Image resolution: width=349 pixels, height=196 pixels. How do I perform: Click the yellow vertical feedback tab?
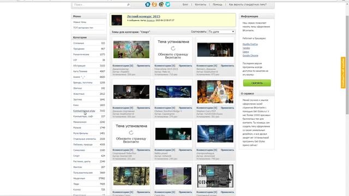click(343, 72)
